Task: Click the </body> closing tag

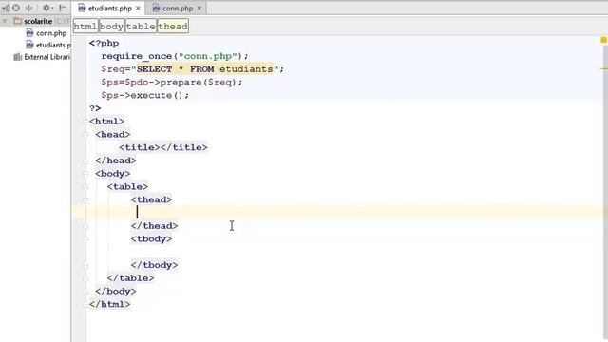Action: pyautogui.click(x=116, y=292)
